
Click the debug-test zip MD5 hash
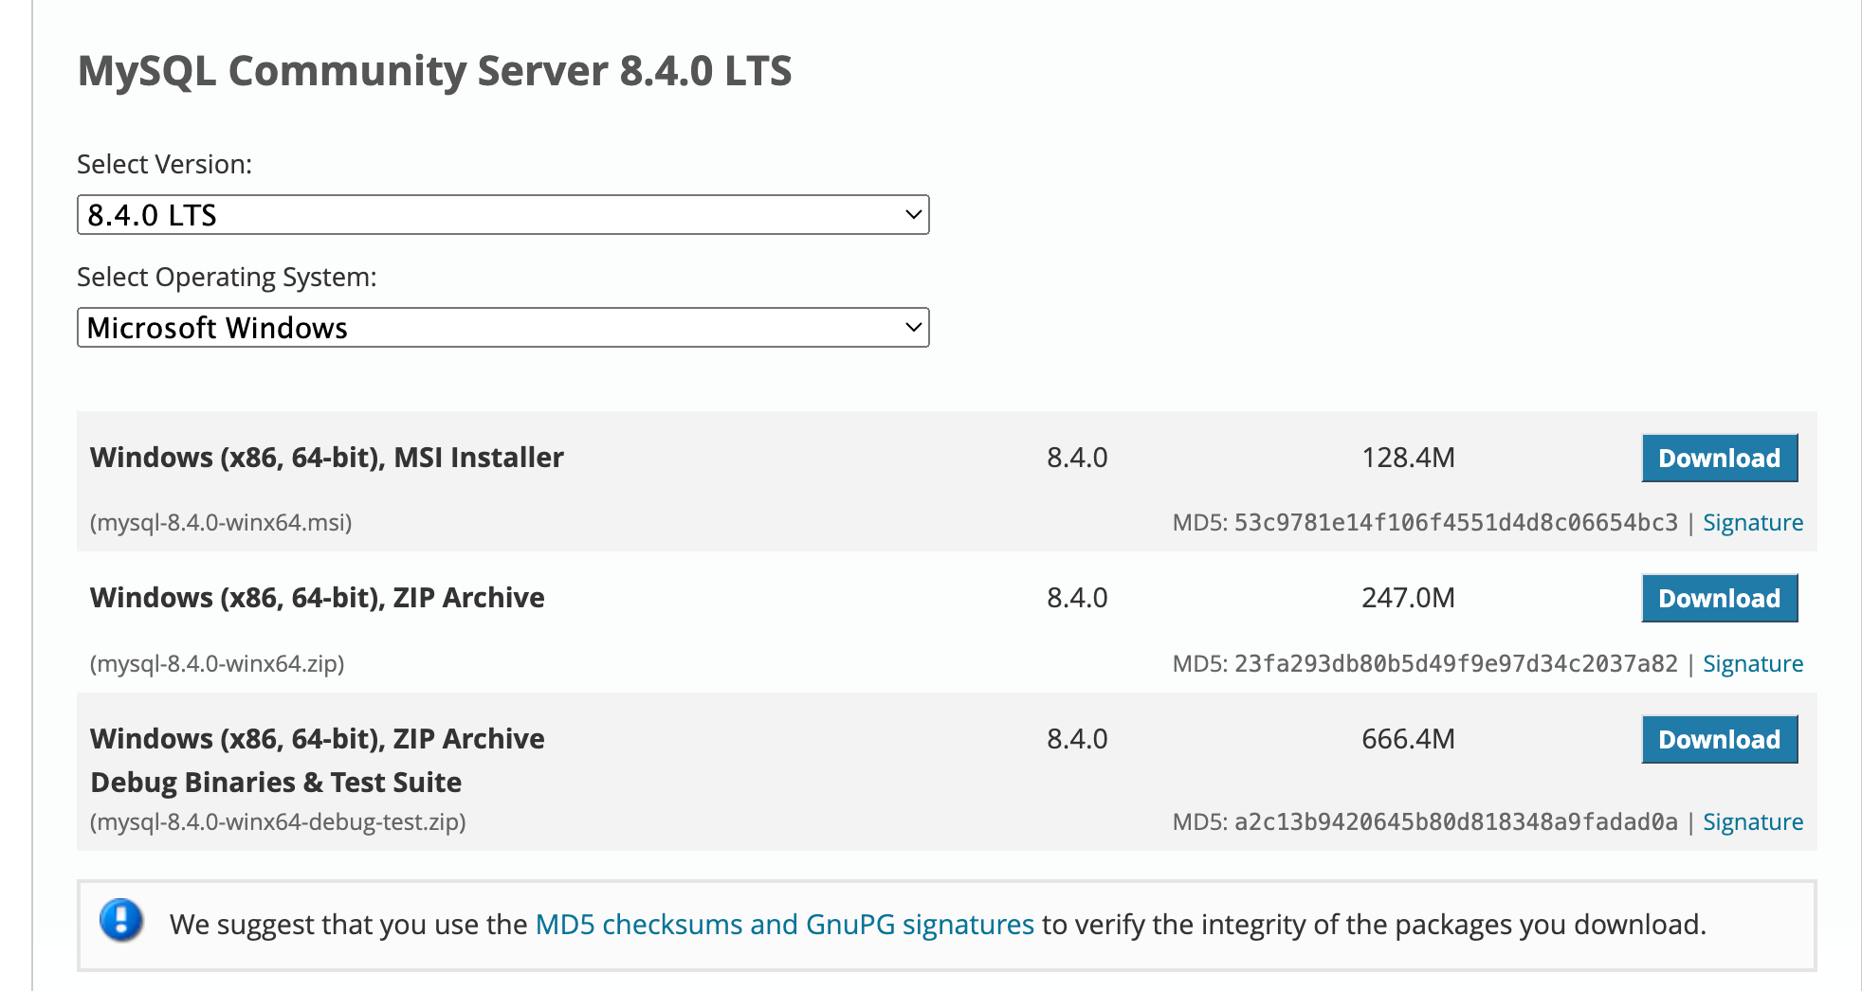click(1455, 822)
